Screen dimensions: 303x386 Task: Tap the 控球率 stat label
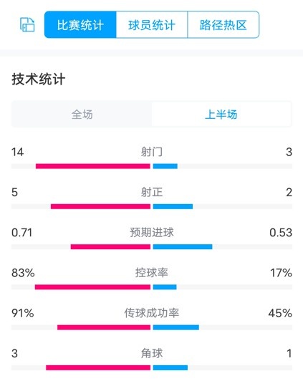pyautogui.click(x=152, y=273)
